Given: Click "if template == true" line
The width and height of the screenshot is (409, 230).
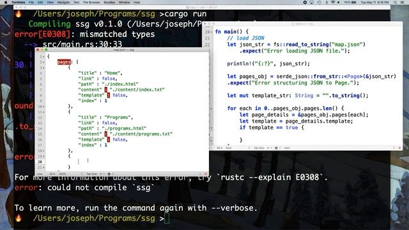Looking at the screenshot, I should (x=272, y=128).
